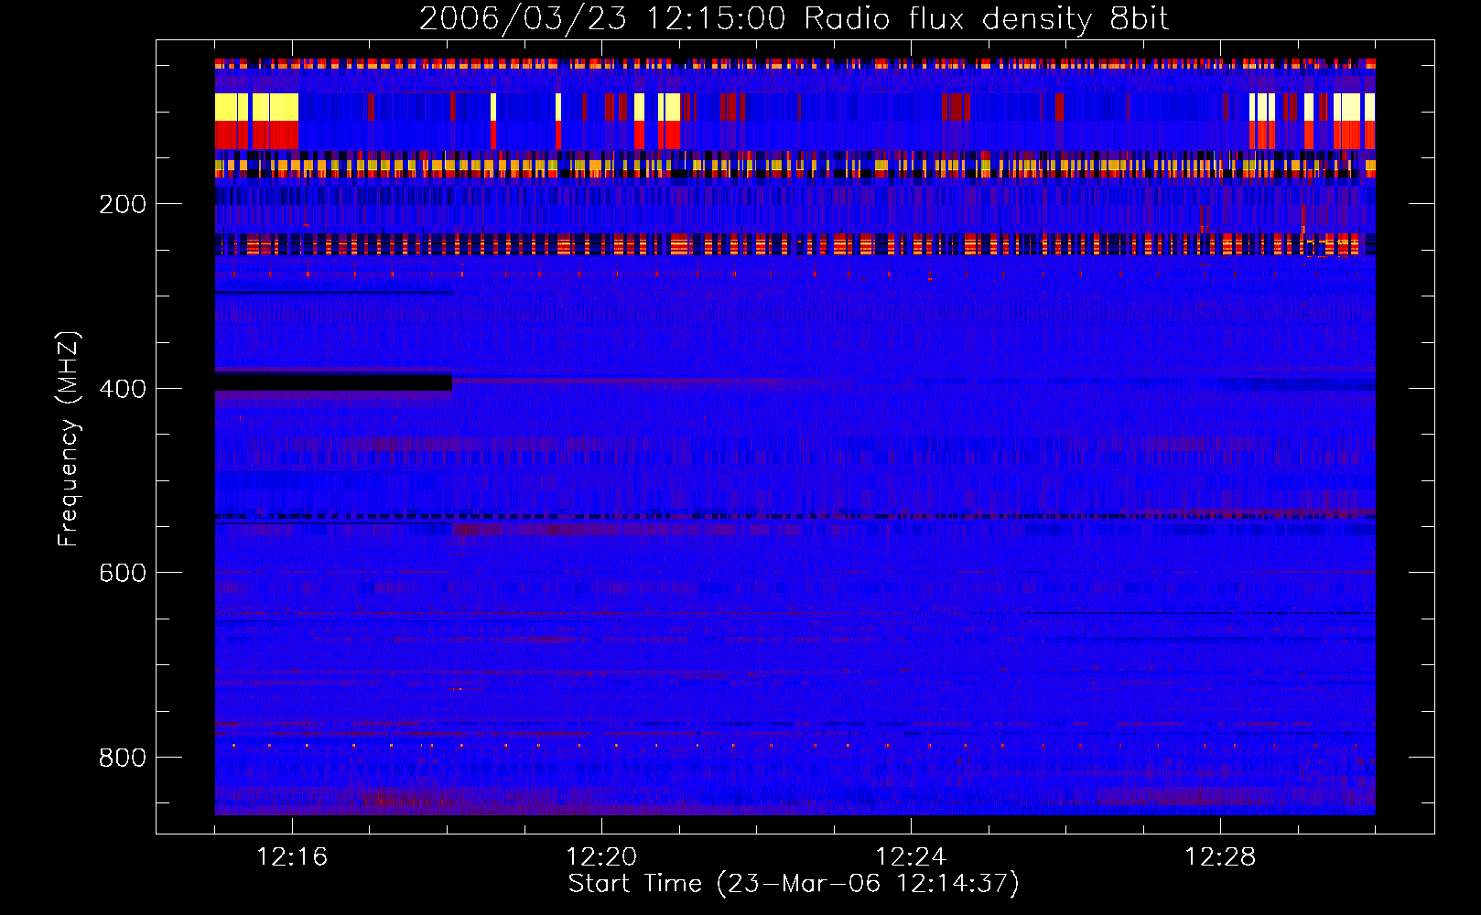Click the 12:28 time tick label
Viewport: 1481px width, 915px height.
(1220, 857)
